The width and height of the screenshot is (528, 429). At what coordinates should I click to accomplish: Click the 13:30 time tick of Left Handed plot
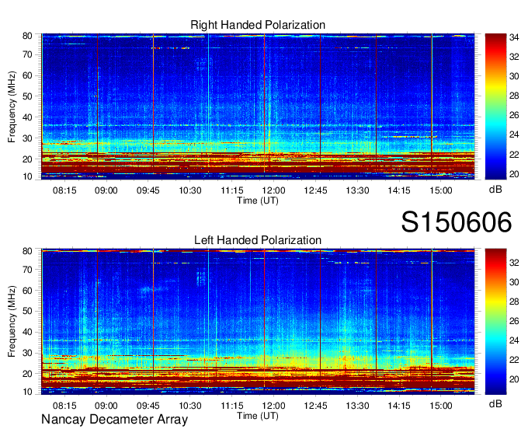358,406
